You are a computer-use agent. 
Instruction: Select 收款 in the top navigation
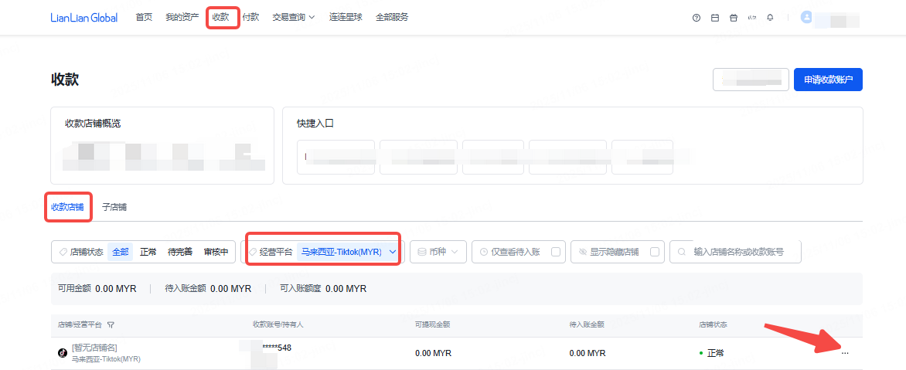click(221, 17)
